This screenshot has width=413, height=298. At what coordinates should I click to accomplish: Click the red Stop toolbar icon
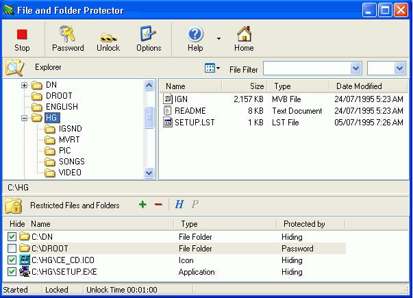[x=22, y=34]
